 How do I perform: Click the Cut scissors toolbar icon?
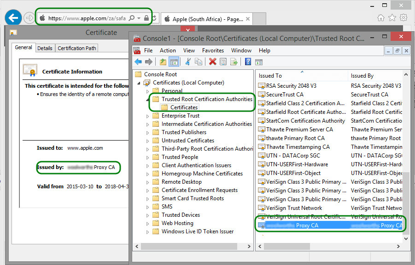coord(188,62)
